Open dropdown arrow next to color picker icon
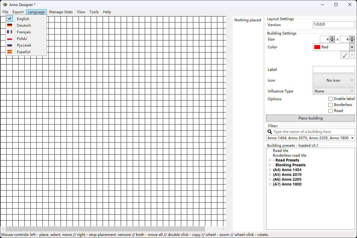 tap(352, 55)
